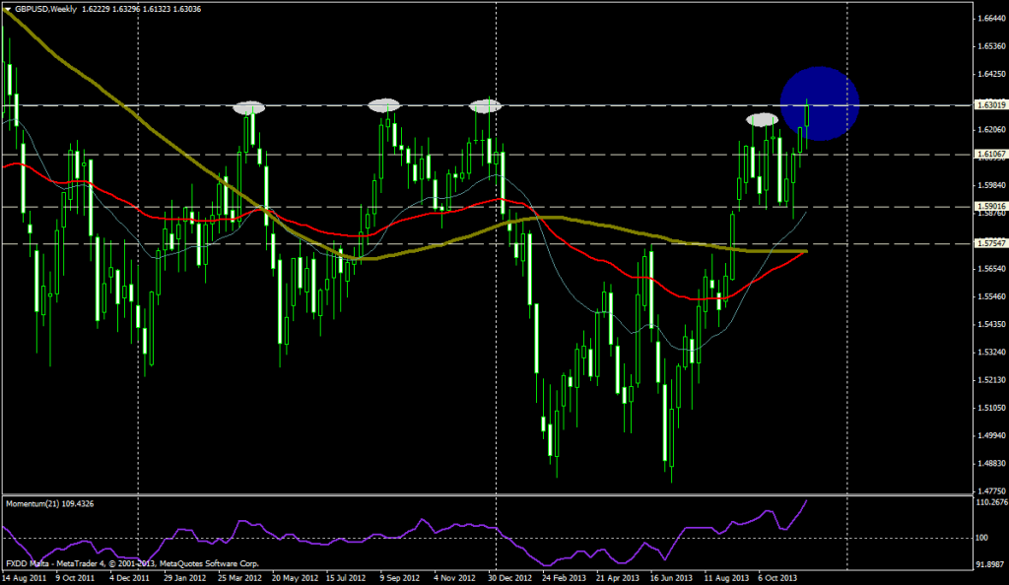
Task: Select the large blue circle marker
Action: pos(820,102)
